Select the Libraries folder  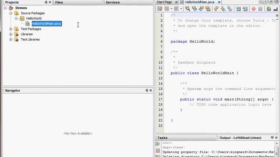click(27, 34)
